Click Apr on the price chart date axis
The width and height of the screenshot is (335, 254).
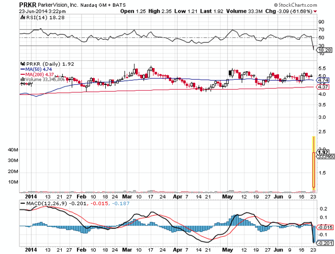click(177, 197)
